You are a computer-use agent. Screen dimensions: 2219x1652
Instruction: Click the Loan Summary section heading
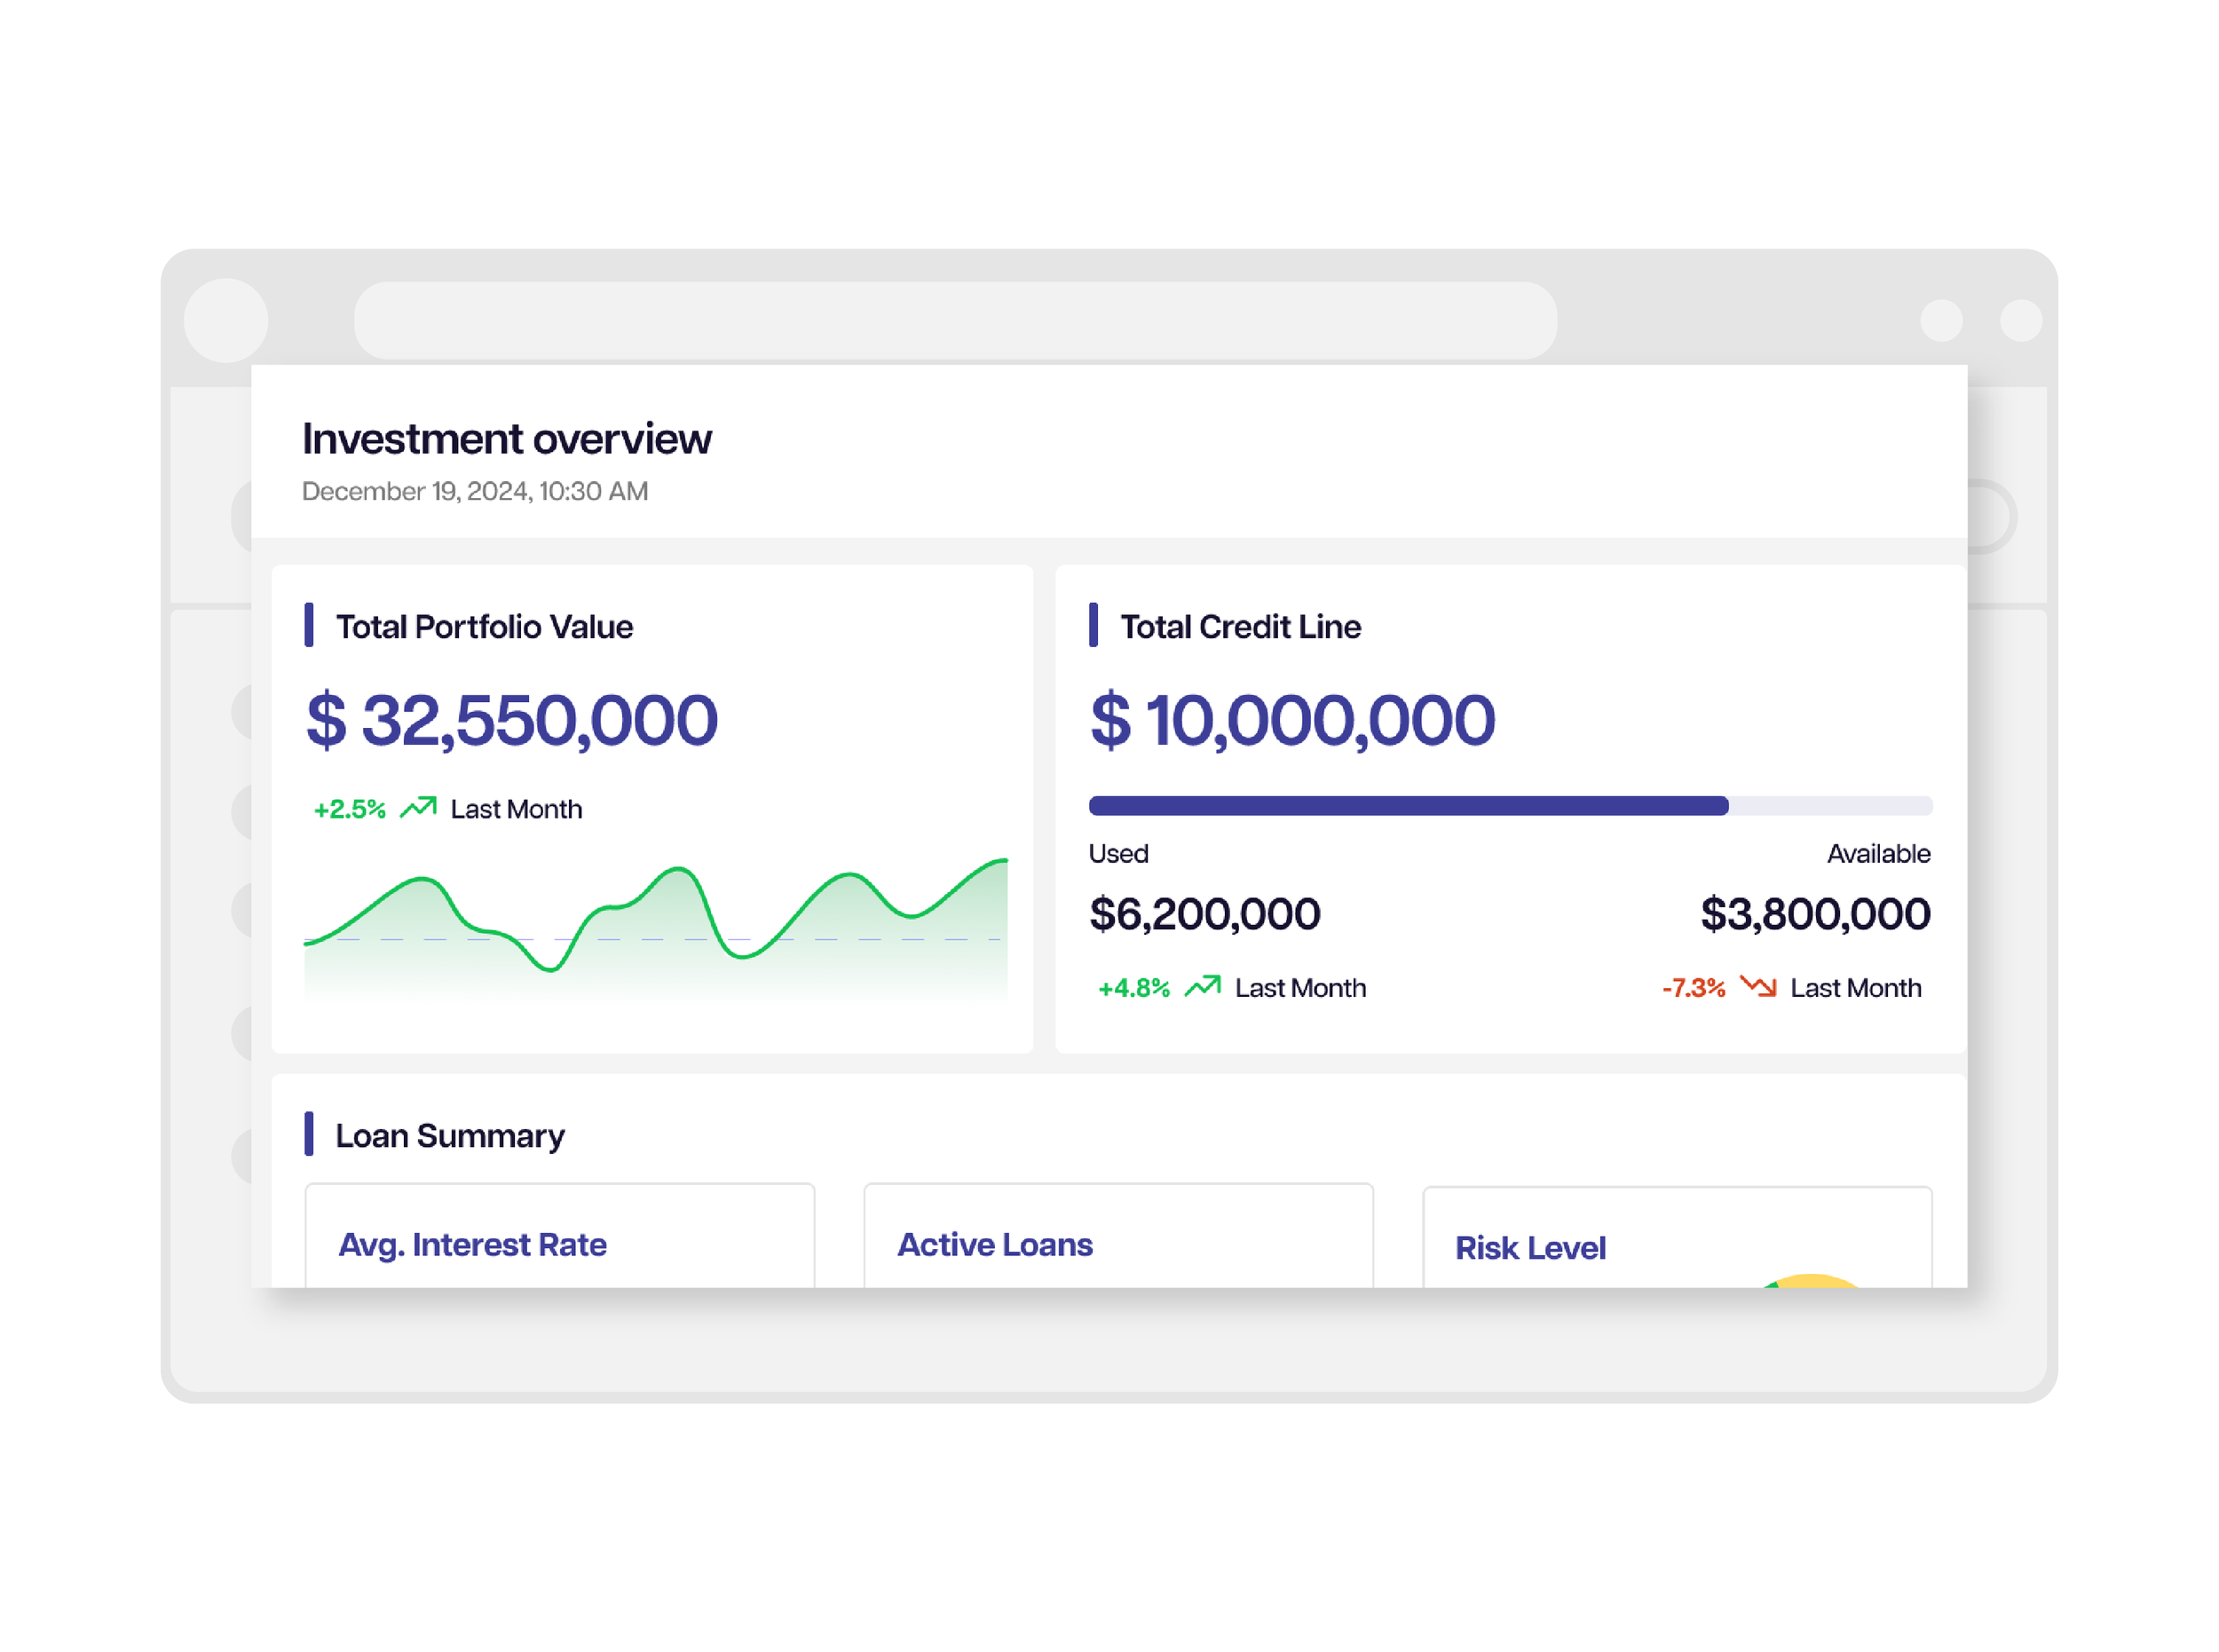pos(449,1135)
